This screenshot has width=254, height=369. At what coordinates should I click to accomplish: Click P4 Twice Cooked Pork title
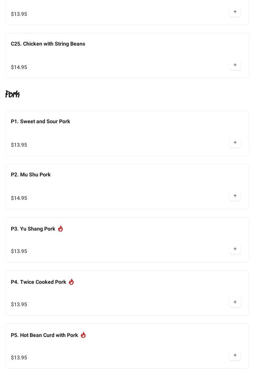(38, 282)
